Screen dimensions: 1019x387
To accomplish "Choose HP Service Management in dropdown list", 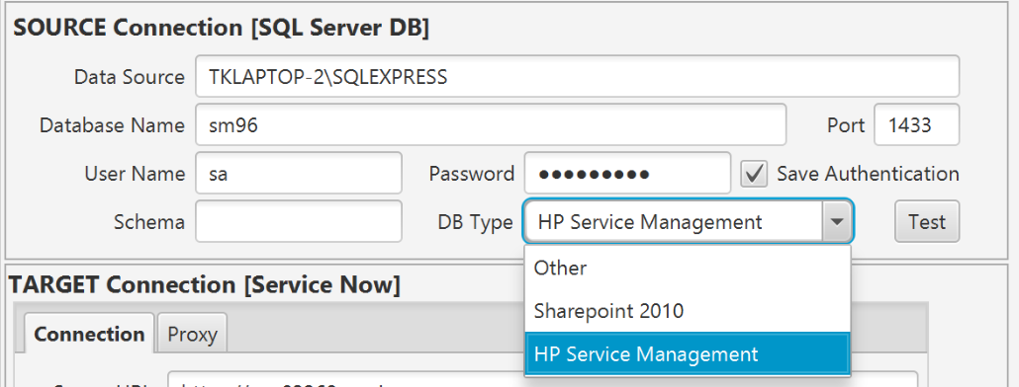I will click(688, 354).
